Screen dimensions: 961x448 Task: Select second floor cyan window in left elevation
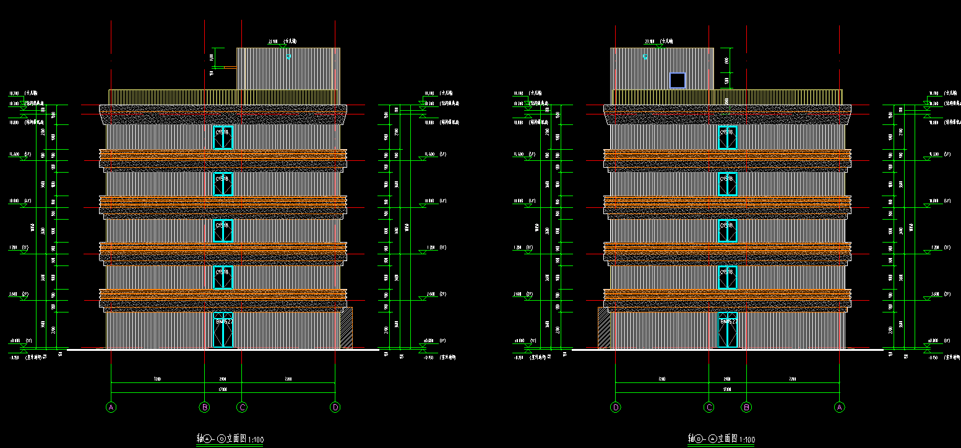223,278
